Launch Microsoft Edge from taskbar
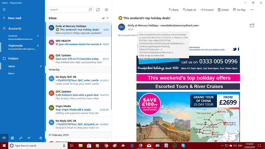 [x=132, y=145]
